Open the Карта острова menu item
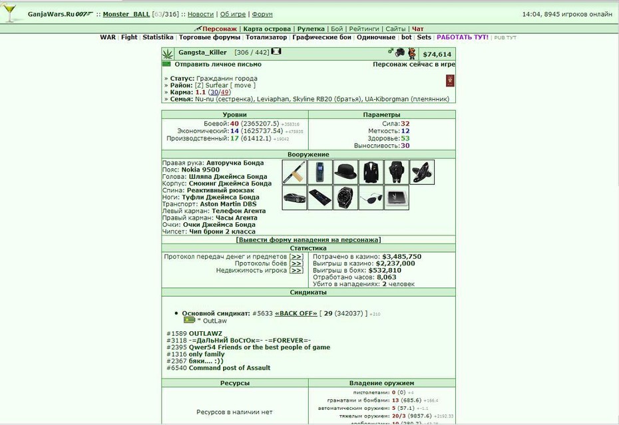Screen dimensions: 619x425 coord(267,29)
